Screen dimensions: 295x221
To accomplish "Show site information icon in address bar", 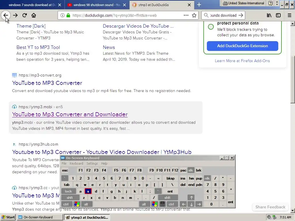I will click(x=63, y=16).
